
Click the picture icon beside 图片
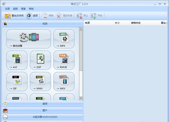tap(5, 110)
